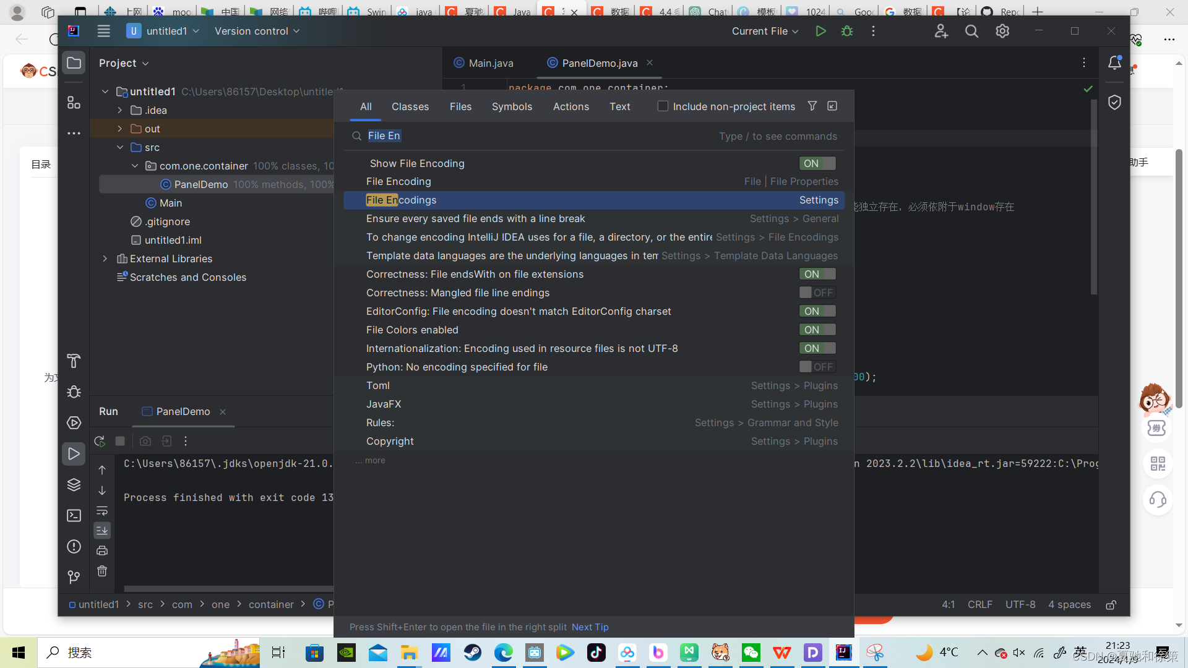Open the Build hammer tool window
The width and height of the screenshot is (1188, 668).
pos(74,361)
